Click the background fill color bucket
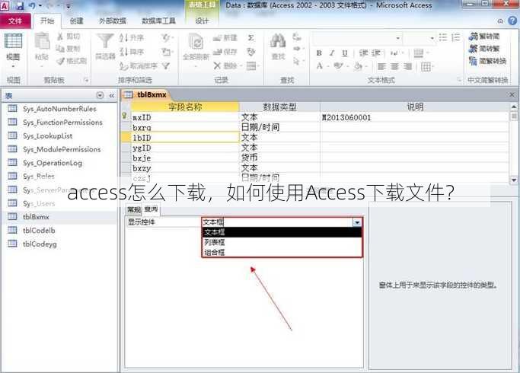 coord(358,66)
